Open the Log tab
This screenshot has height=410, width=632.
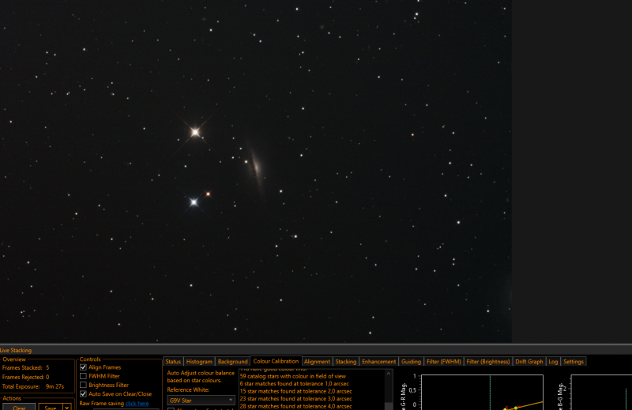[553, 362]
